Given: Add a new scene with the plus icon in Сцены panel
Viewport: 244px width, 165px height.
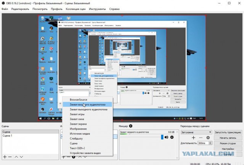Looking at the screenshot, I should coord(5,157).
